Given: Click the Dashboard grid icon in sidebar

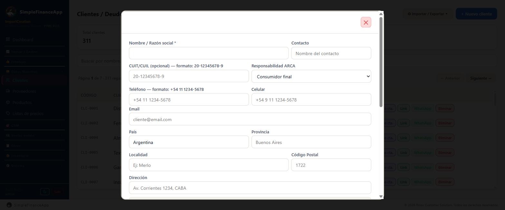Looking at the screenshot, I should tap(8, 39).
